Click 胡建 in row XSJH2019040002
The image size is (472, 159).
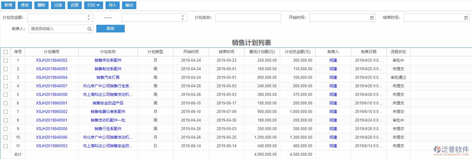pos(333,60)
